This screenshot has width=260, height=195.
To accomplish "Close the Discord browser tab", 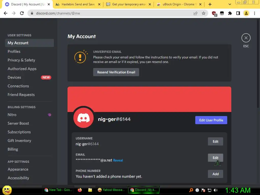I will click(49, 4).
